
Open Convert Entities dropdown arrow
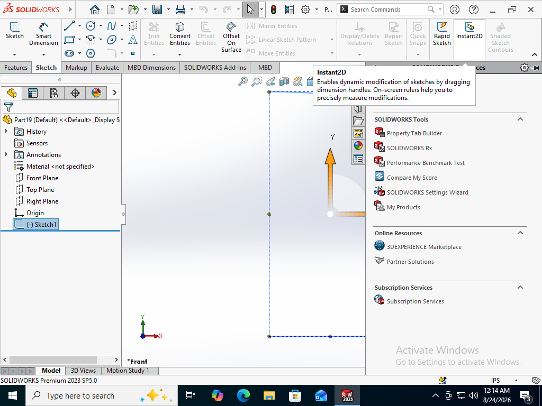180,54
